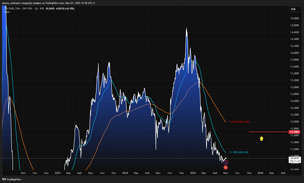Image resolution: width=304 pixels, height=183 pixels.
Task: Click the 12,6000 price axis label
Action: coord(295,101)
